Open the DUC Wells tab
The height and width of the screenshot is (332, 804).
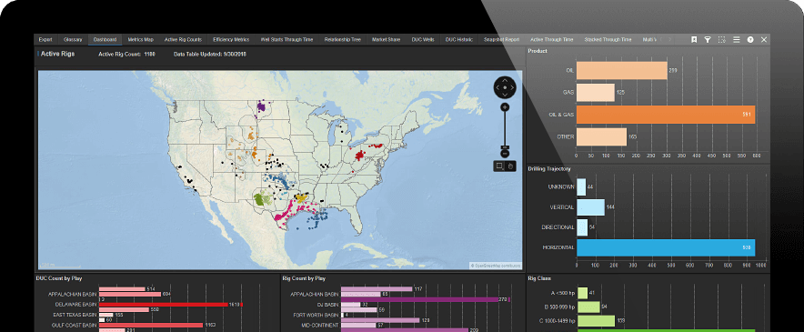point(423,39)
